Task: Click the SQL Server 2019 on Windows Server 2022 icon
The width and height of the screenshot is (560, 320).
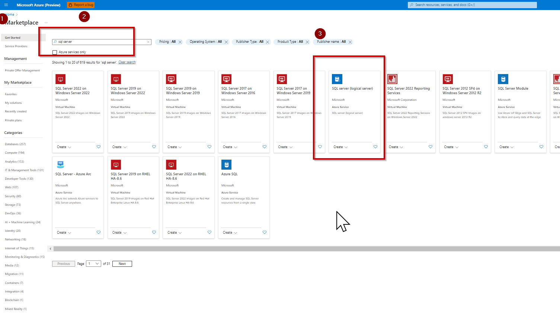Action: (116, 79)
